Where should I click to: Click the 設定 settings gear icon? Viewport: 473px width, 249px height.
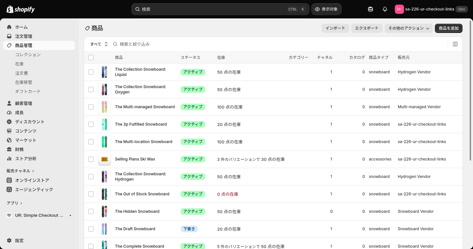9,240
